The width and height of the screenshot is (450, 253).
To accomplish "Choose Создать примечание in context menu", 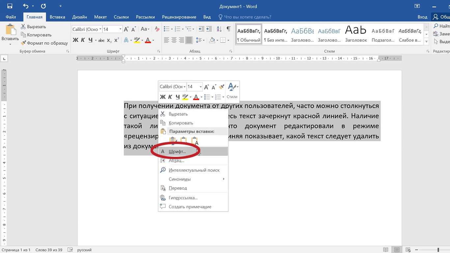I will [193, 207].
